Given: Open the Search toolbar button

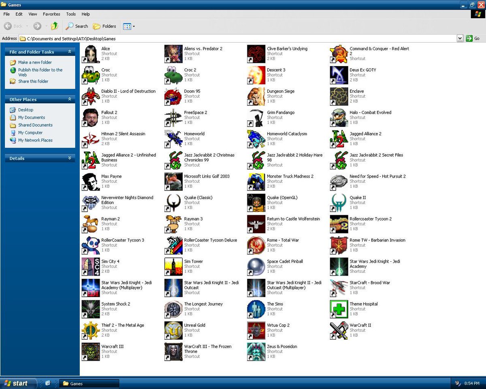Looking at the screenshot, I should click(77, 26).
